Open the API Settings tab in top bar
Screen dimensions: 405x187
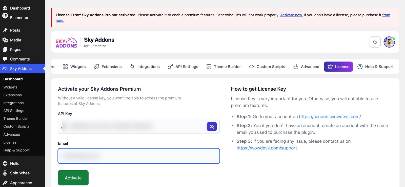click(183, 67)
